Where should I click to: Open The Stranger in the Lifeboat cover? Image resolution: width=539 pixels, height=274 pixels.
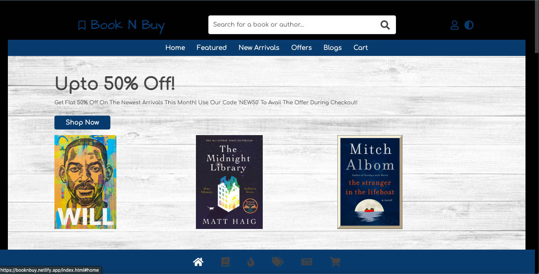pyautogui.click(x=370, y=182)
